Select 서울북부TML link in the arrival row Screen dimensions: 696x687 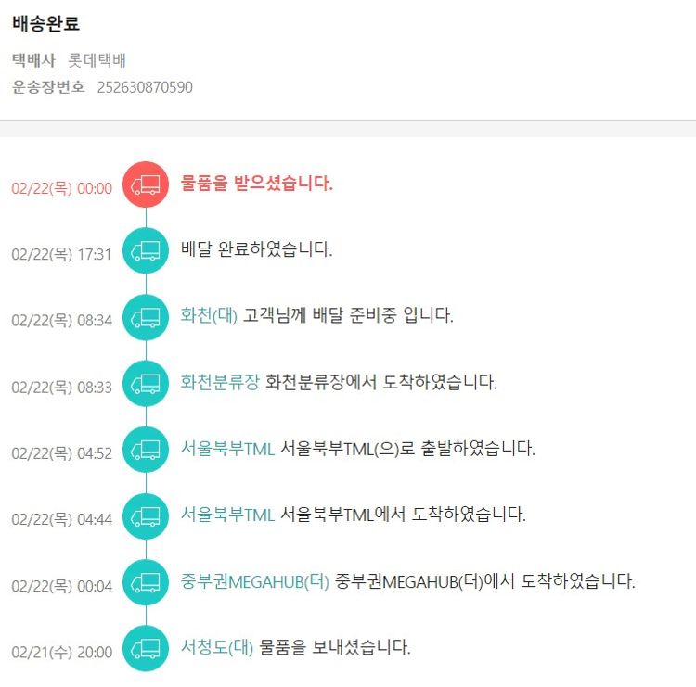pos(227,515)
